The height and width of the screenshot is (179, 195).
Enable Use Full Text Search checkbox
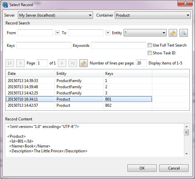(x=149, y=45)
